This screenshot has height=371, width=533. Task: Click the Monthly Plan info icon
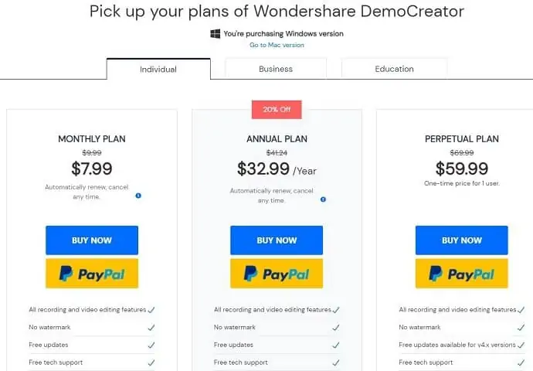(x=138, y=196)
